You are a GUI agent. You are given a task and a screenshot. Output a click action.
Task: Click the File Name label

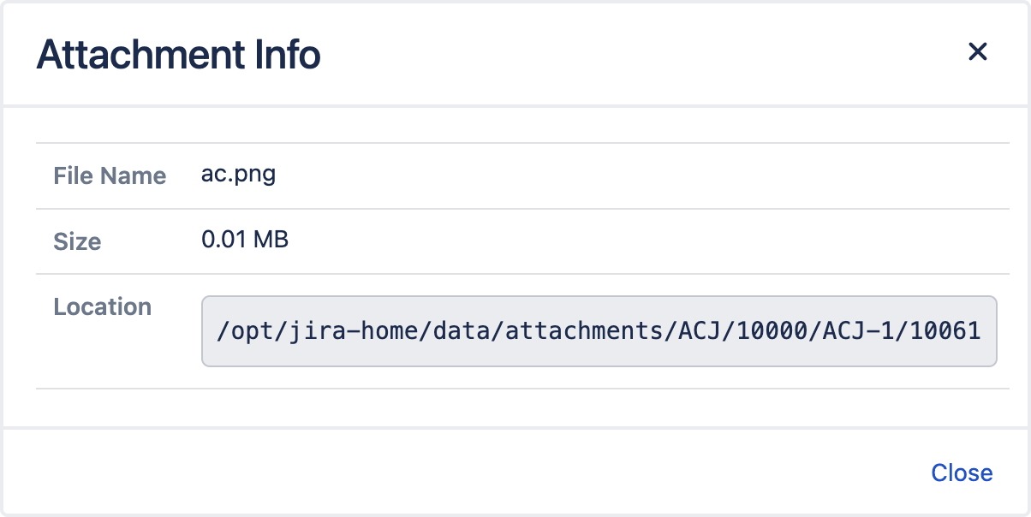pos(110,176)
